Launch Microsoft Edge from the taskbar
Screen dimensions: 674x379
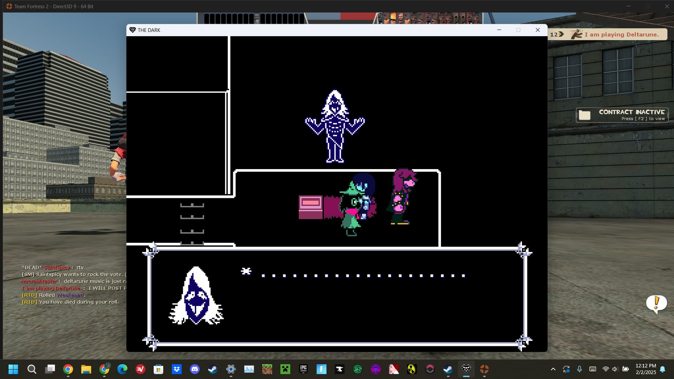click(x=122, y=369)
